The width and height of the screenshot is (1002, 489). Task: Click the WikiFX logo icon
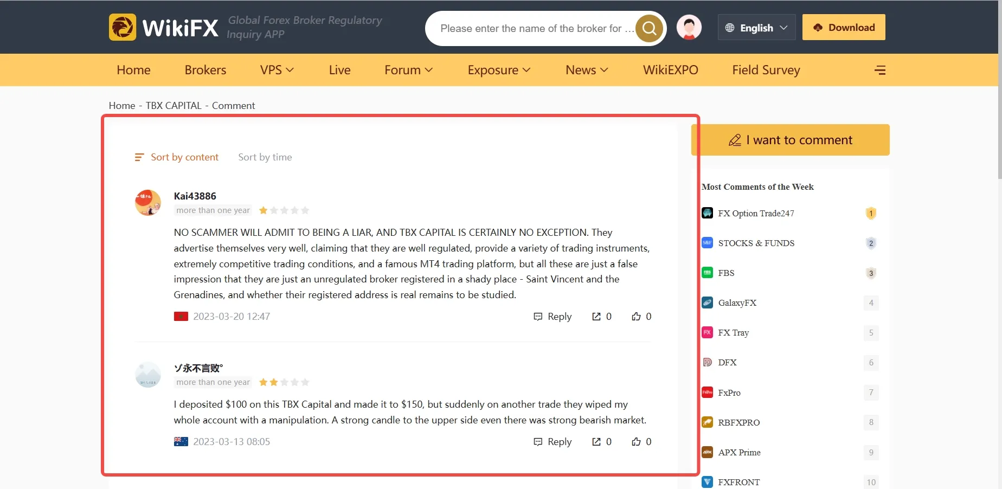(123, 27)
